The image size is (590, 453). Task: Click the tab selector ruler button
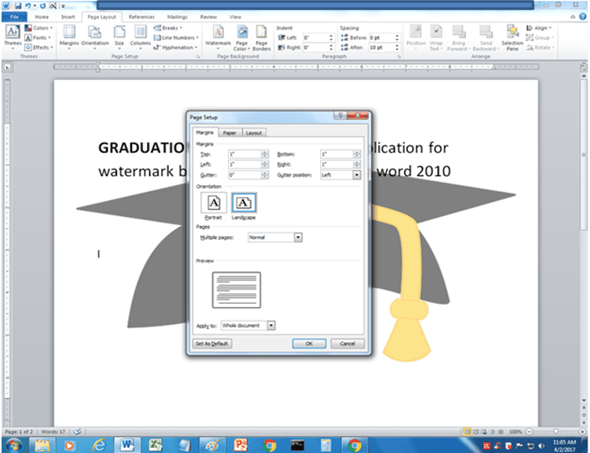[8, 68]
